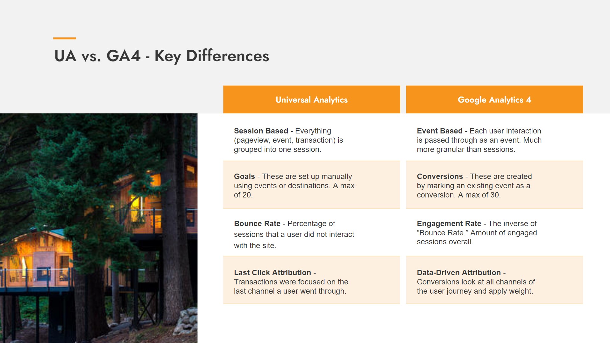Click the bold 'Event Based' heading text

coord(439,131)
